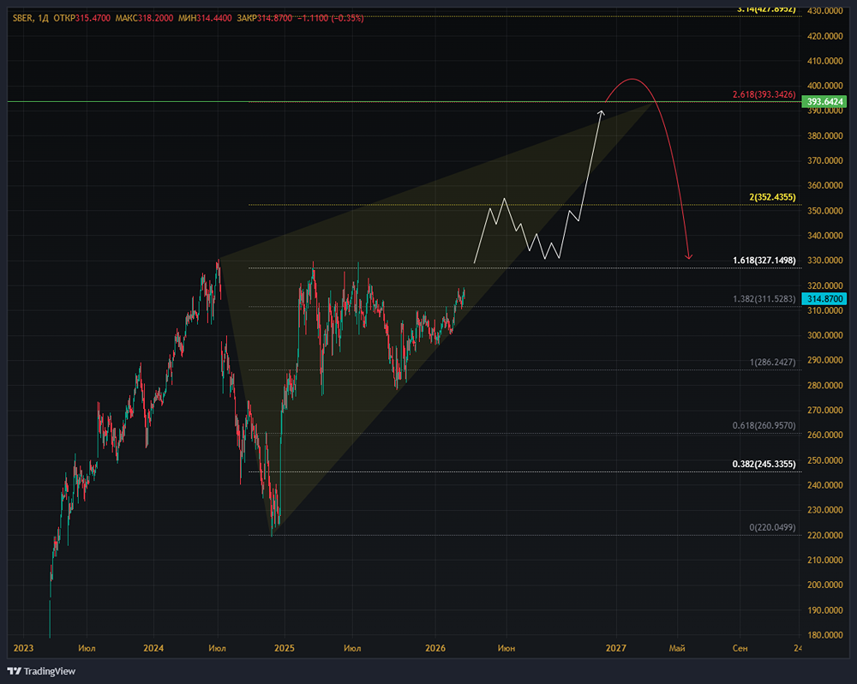Click the 430.0000 price axis label

(824, 10)
